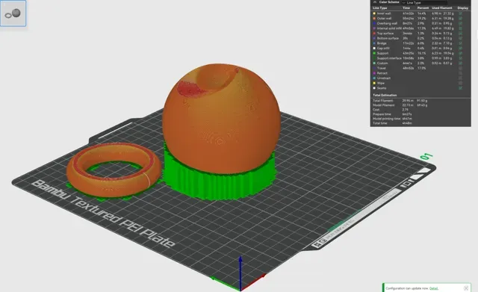This screenshot has width=478, height=292.
Task: Click the 'Internal solid infill' line type label
Action: pos(389,28)
